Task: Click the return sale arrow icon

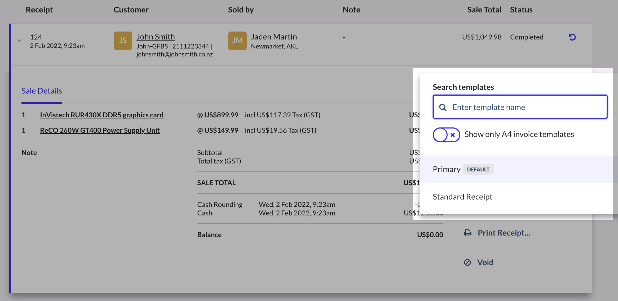Action: tap(572, 37)
